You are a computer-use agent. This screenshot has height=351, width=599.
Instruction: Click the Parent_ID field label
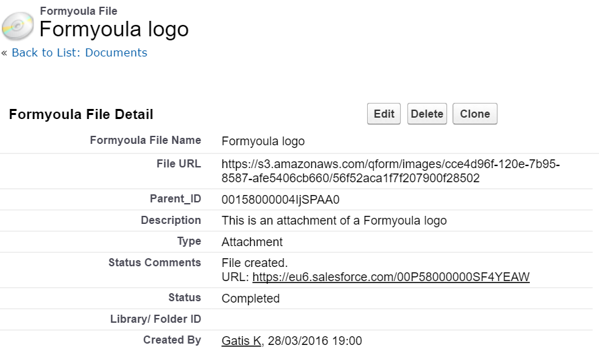click(x=175, y=199)
